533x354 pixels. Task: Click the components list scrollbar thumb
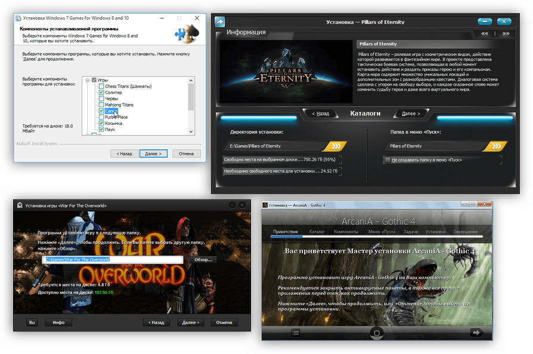point(191,97)
